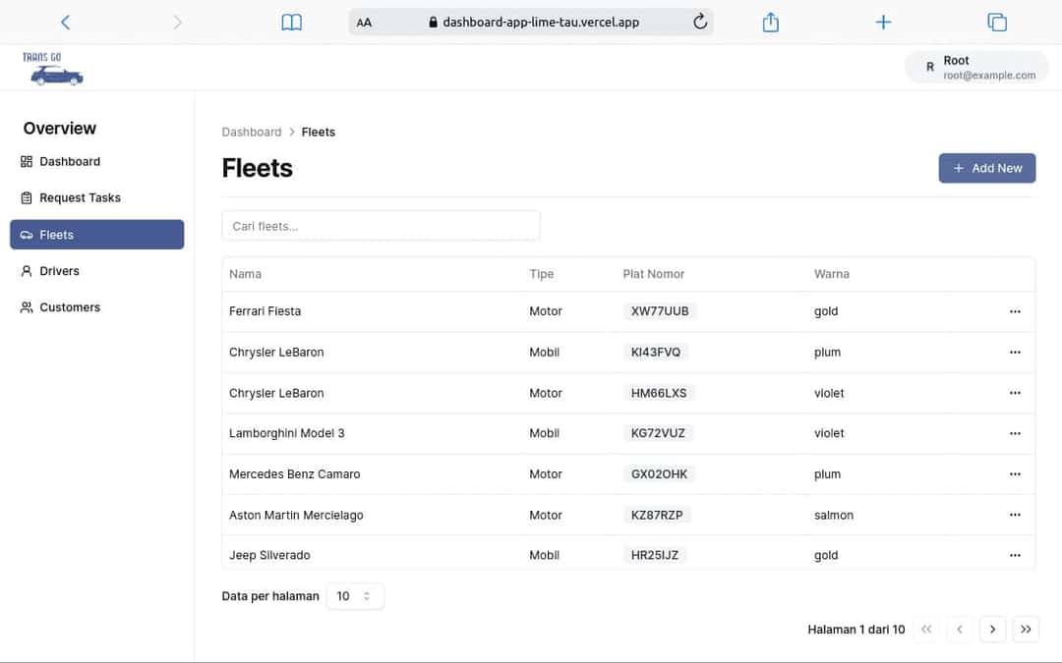Open actions menu for Jeep Silverado
This screenshot has width=1062, height=663.
click(1015, 555)
